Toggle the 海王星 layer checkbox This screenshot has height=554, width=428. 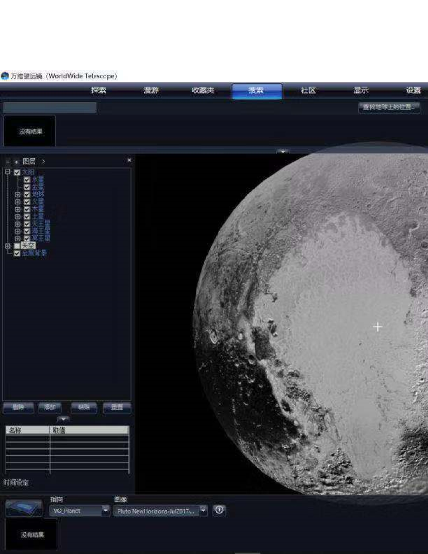pos(27,231)
